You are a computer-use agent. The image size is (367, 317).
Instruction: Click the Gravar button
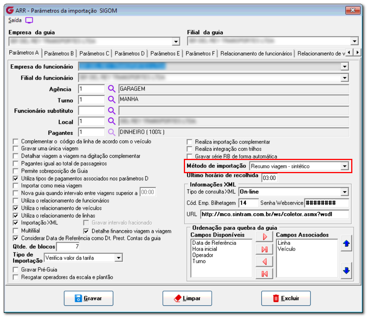(88, 298)
